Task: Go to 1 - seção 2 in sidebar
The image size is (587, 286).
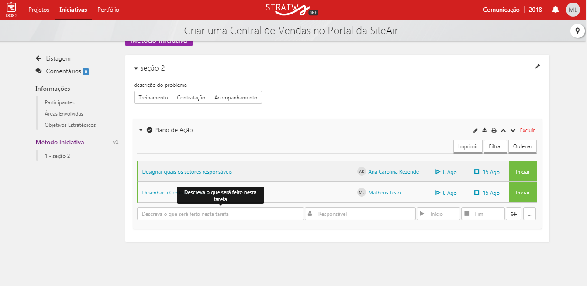Action: [57, 156]
